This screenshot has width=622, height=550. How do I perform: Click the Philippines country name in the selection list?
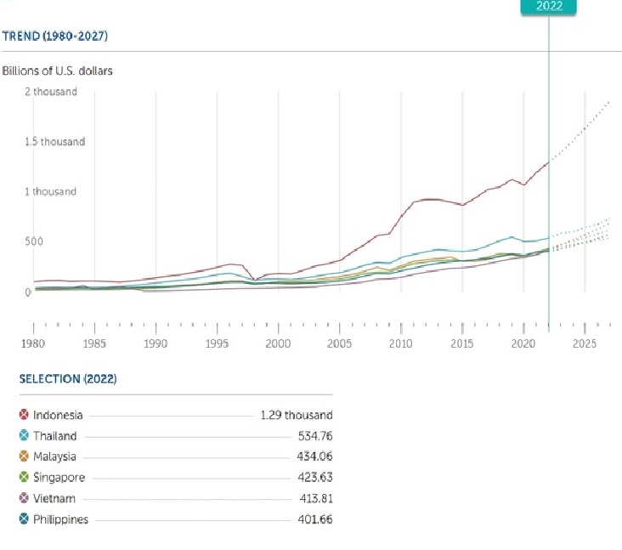tap(60, 519)
